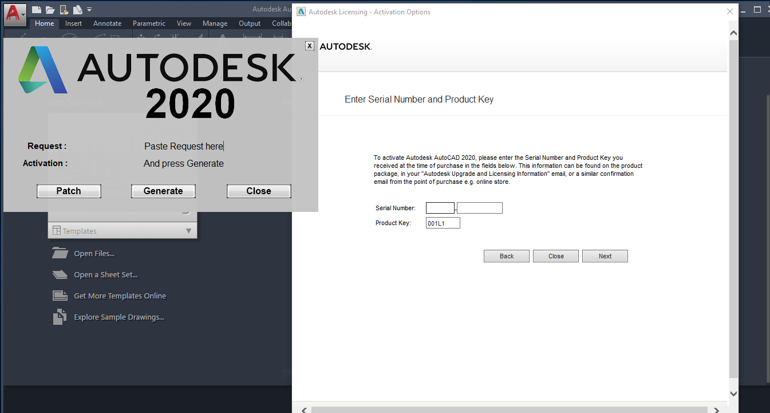Image resolution: width=770 pixels, height=413 pixels.
Task: Click Open a Sheet Set... link
Action: pyautogui.click(x=106, y=275)
